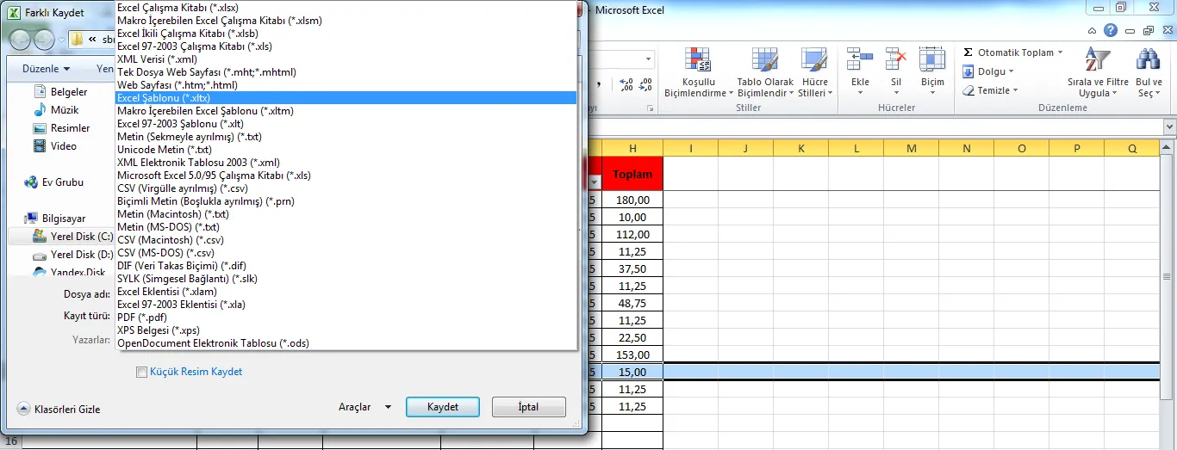
Task: Click the Biçim cells icon
Action: (932, 59)
